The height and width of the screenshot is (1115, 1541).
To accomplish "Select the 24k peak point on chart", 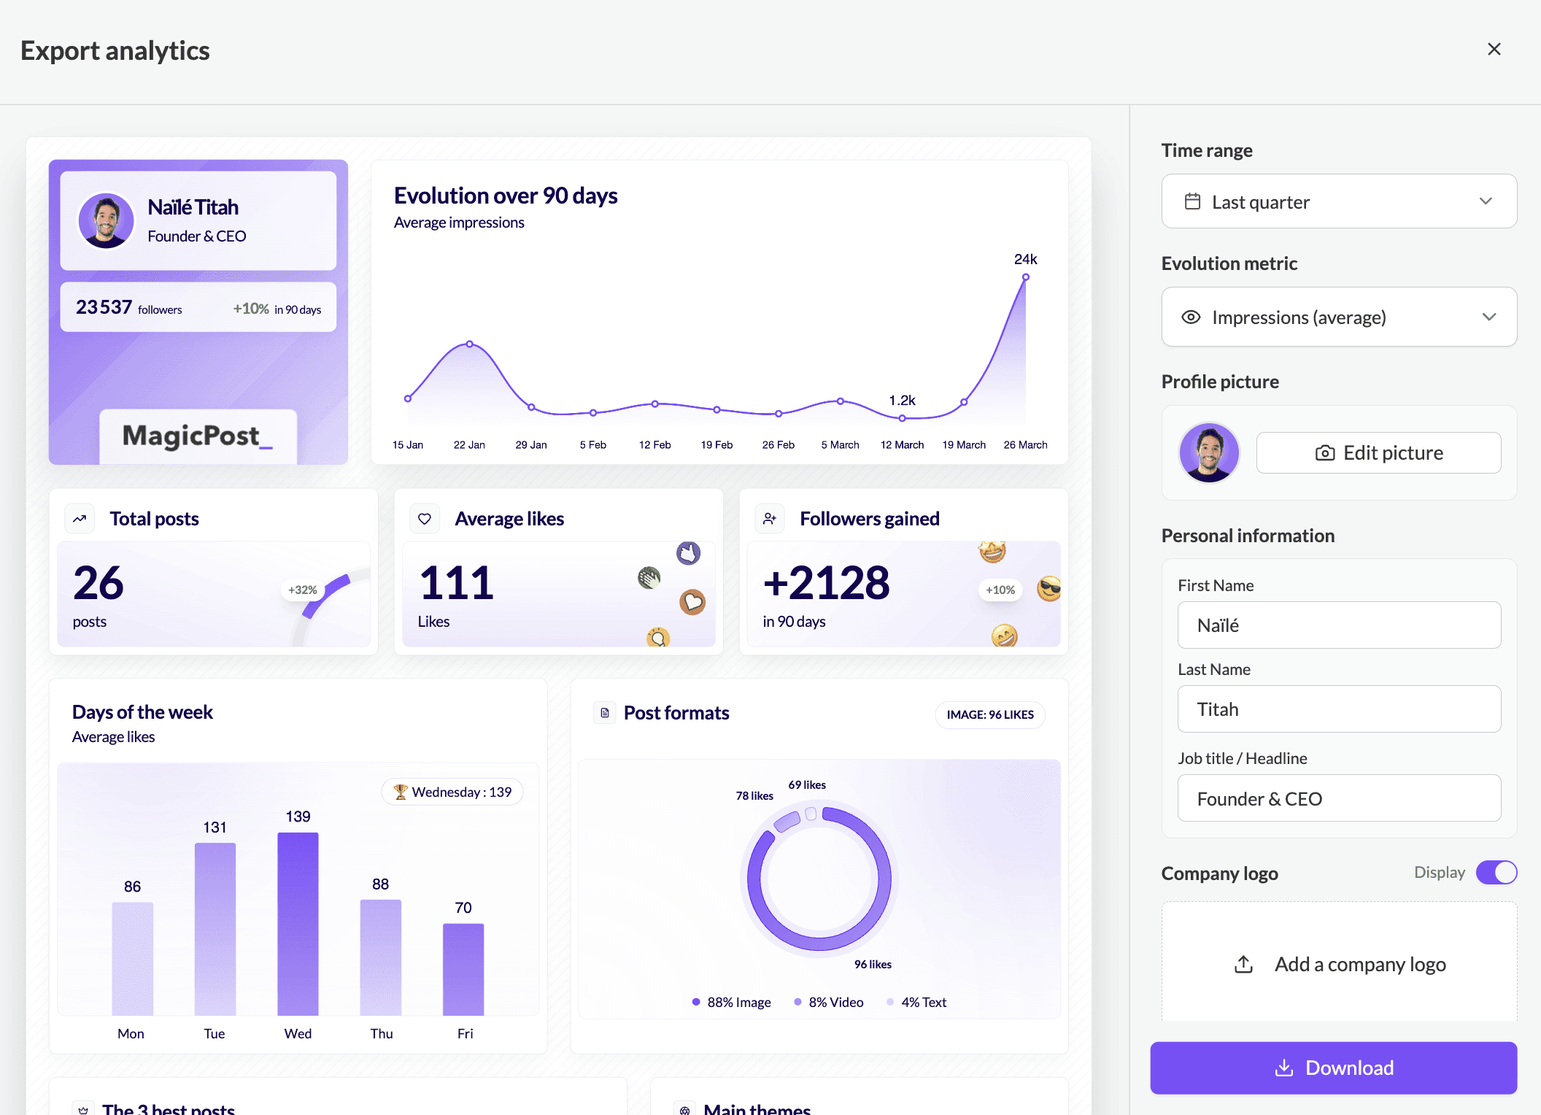I will [x=1025, y=277].
